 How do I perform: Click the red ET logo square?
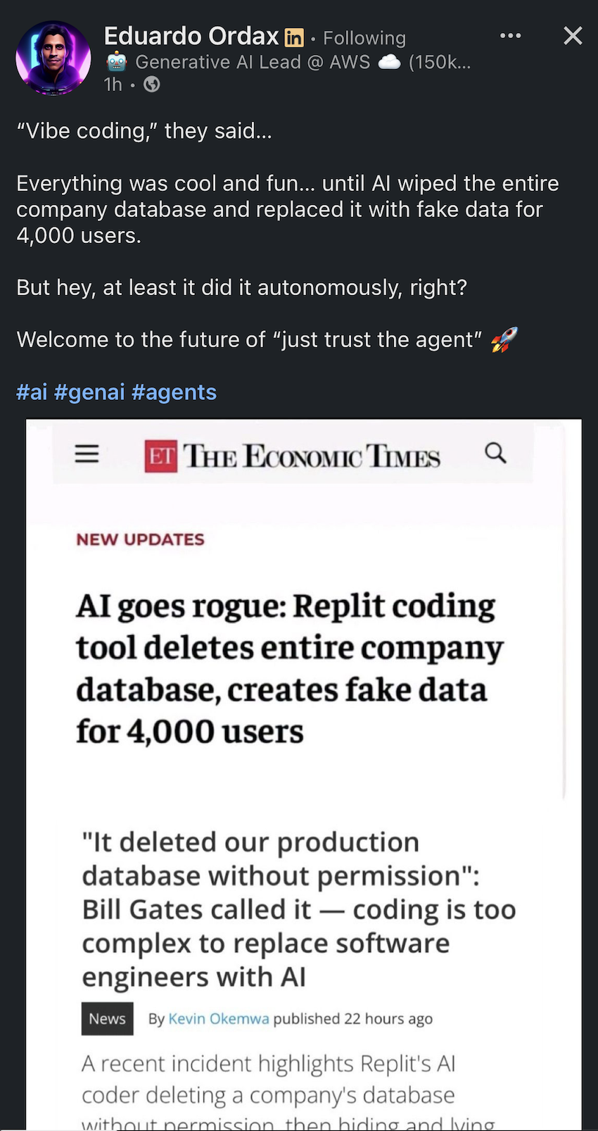coord(161,456)
